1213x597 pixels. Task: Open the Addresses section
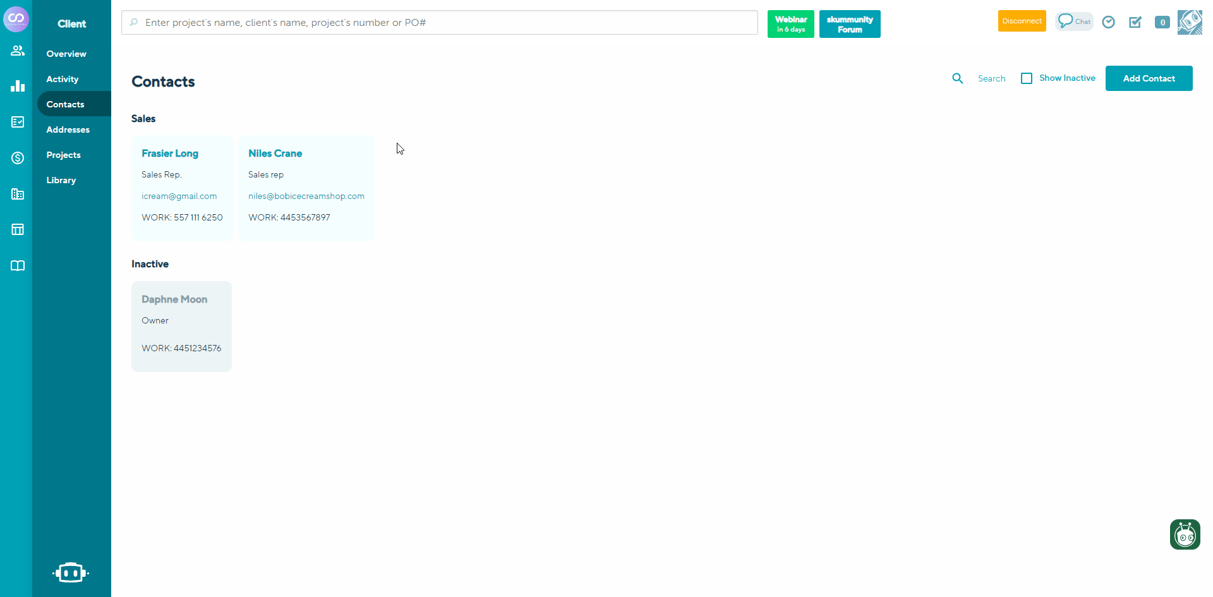coord(67,130)
